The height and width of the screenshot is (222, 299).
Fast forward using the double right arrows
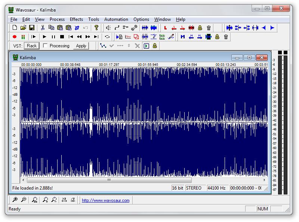[88, 37]
